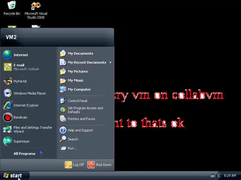241x180 pixels.
Task: Click the Log Off button
Action: coord(74,165)
